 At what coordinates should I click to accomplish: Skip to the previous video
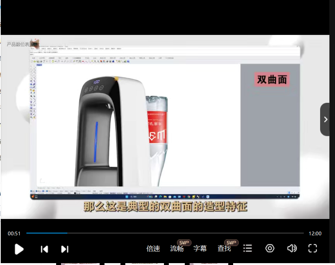click(x=44, y=249)
